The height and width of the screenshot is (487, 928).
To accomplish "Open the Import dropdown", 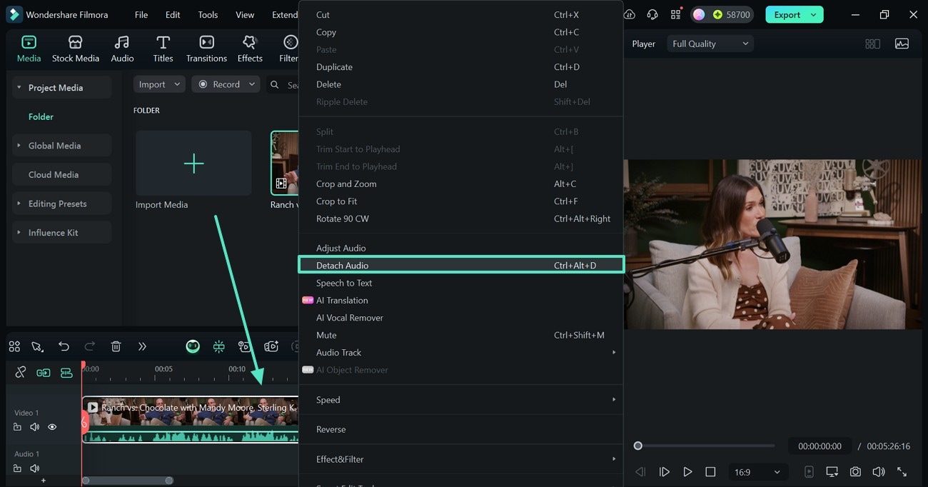I will coord(159,84).
